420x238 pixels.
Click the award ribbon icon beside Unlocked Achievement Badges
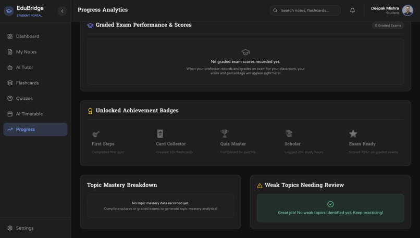click(90, 111)
